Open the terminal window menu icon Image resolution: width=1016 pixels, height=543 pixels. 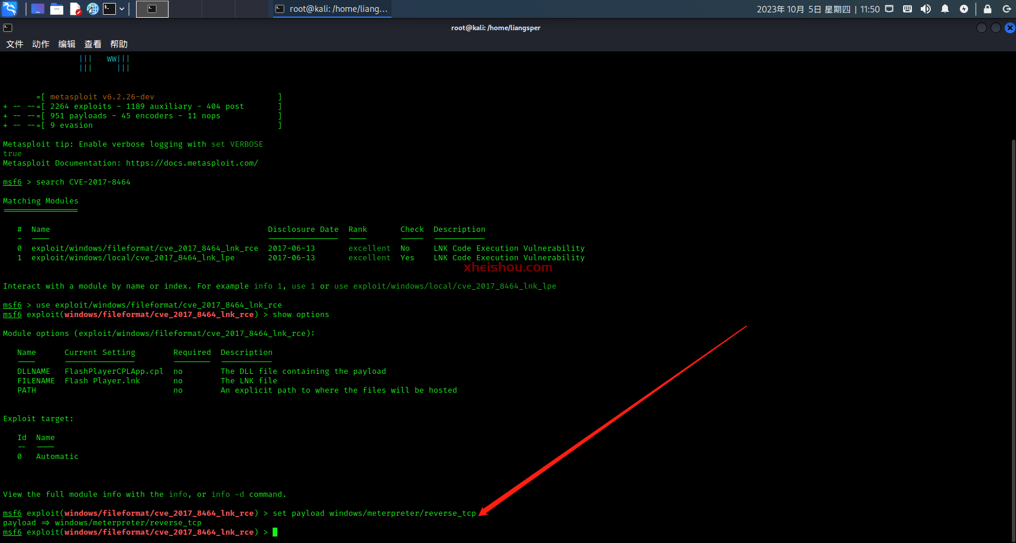point(8,28)
